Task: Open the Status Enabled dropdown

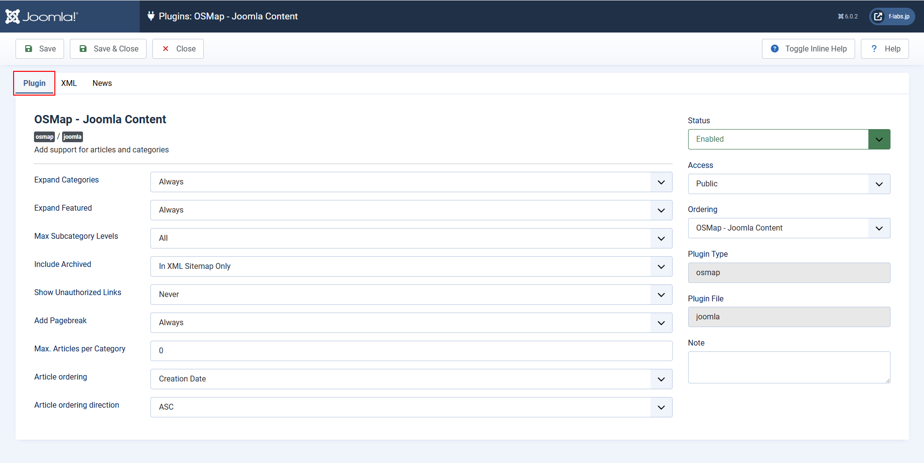Action: pos(789,139)
